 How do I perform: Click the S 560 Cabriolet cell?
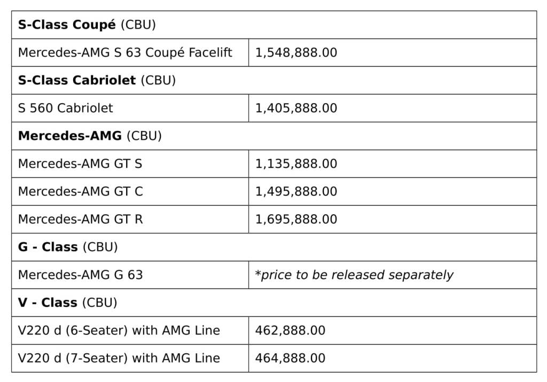tap(66, 108)
